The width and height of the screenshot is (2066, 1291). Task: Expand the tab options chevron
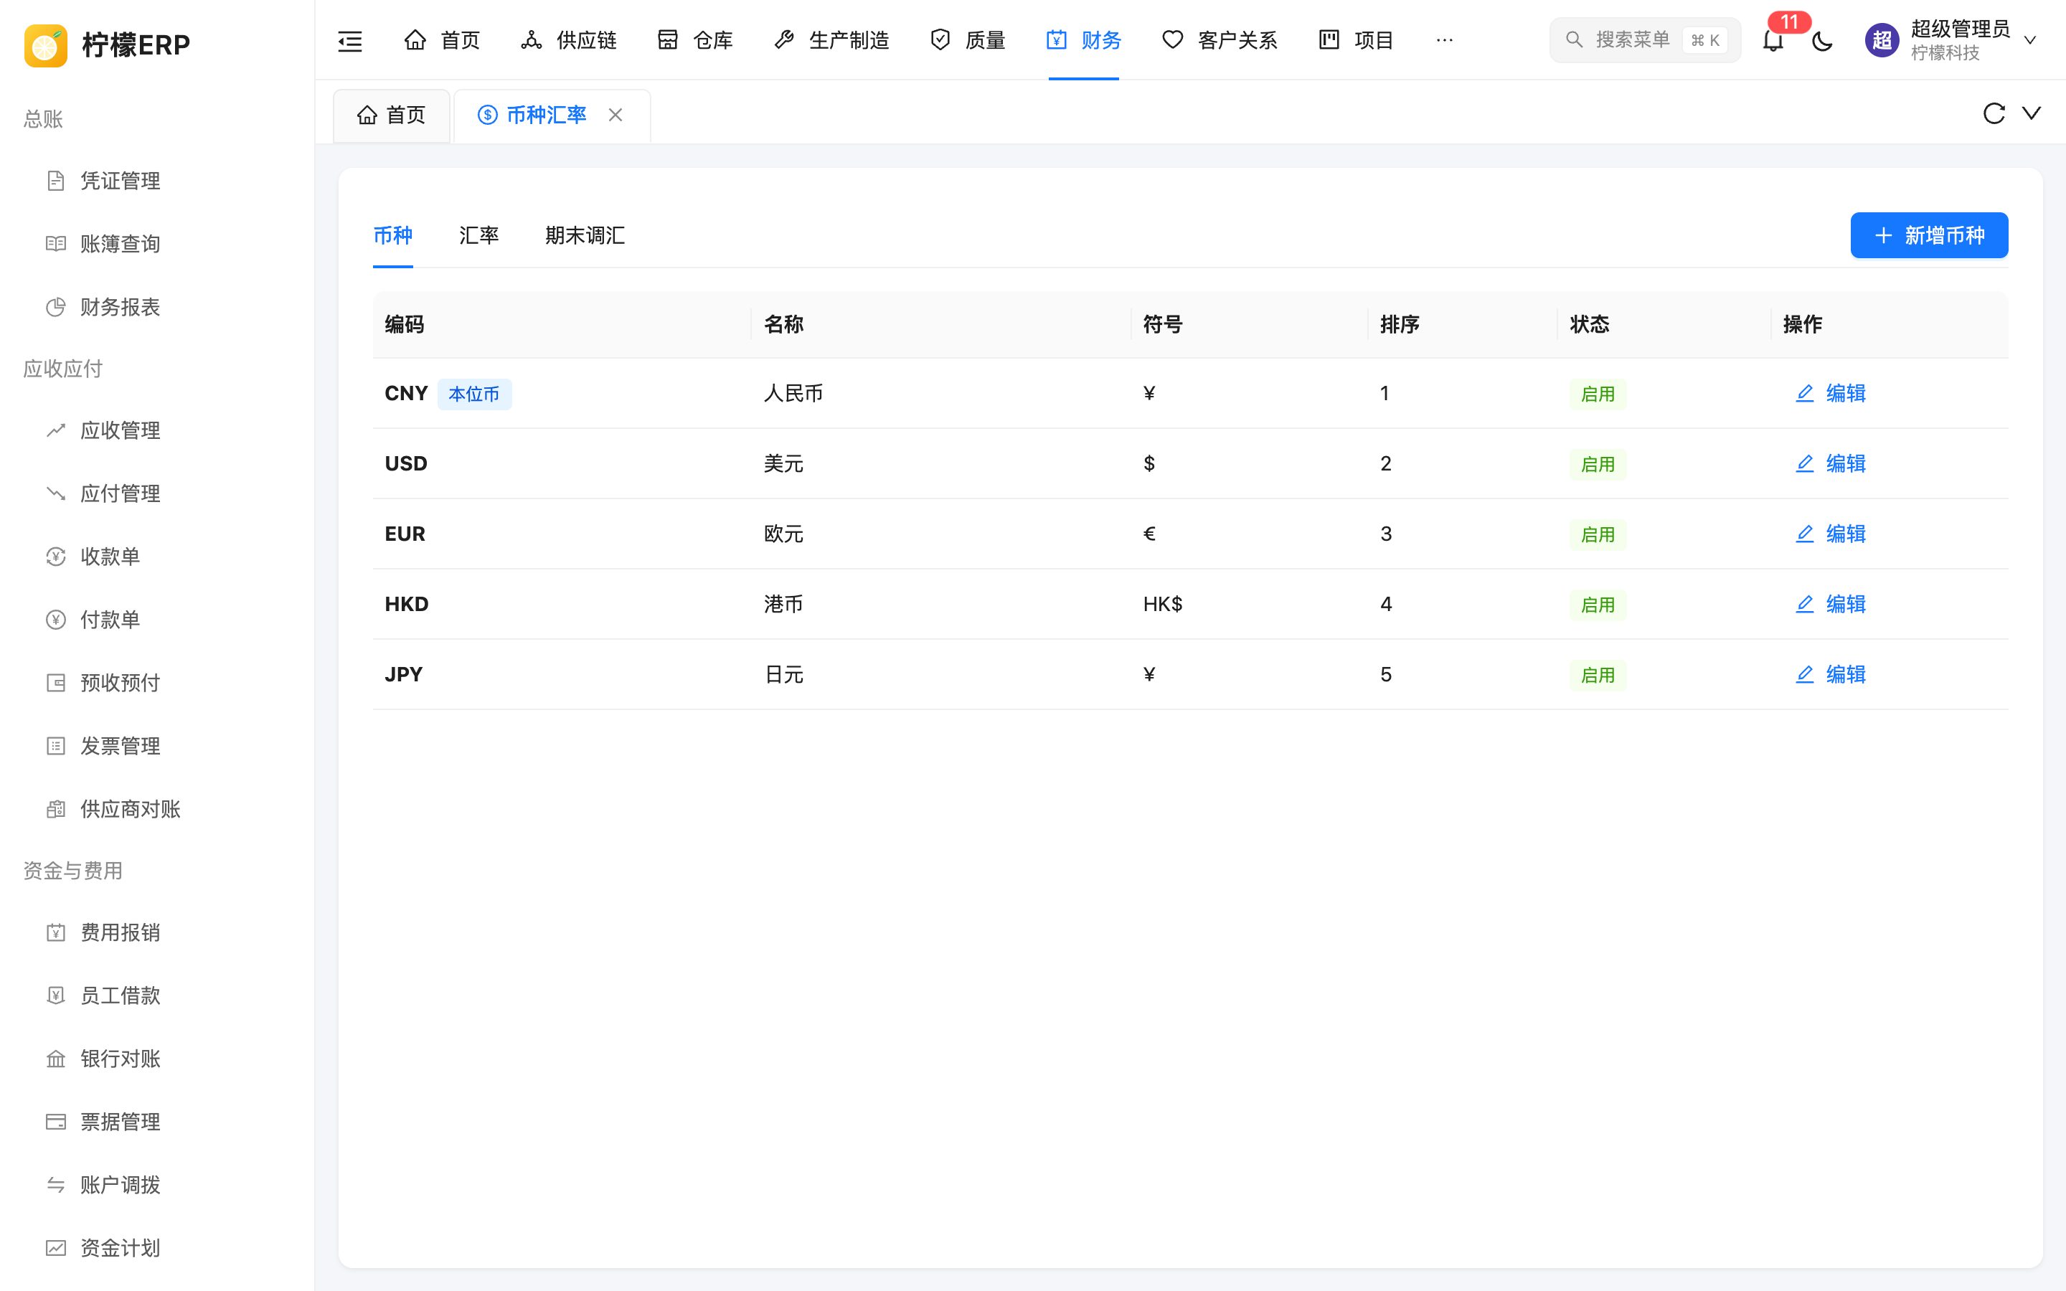(2032, 113)
